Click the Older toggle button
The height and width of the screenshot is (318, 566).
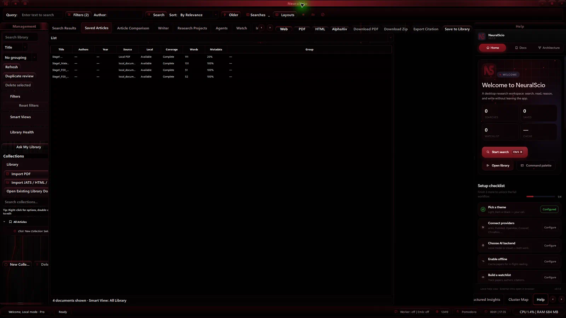(231, 15)
